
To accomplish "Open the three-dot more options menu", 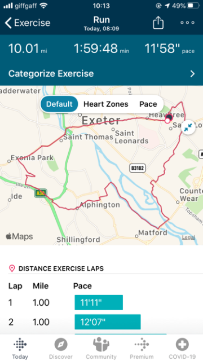I will pyautogui.click(x=187, y=23).
